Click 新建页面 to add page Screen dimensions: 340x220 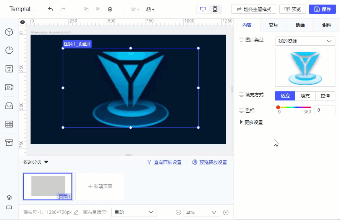[100, 186]
